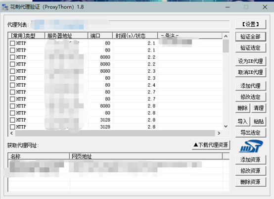274x199 pixels.
Task: Click the 网页地址 column header
Action: tap(146, 156)
